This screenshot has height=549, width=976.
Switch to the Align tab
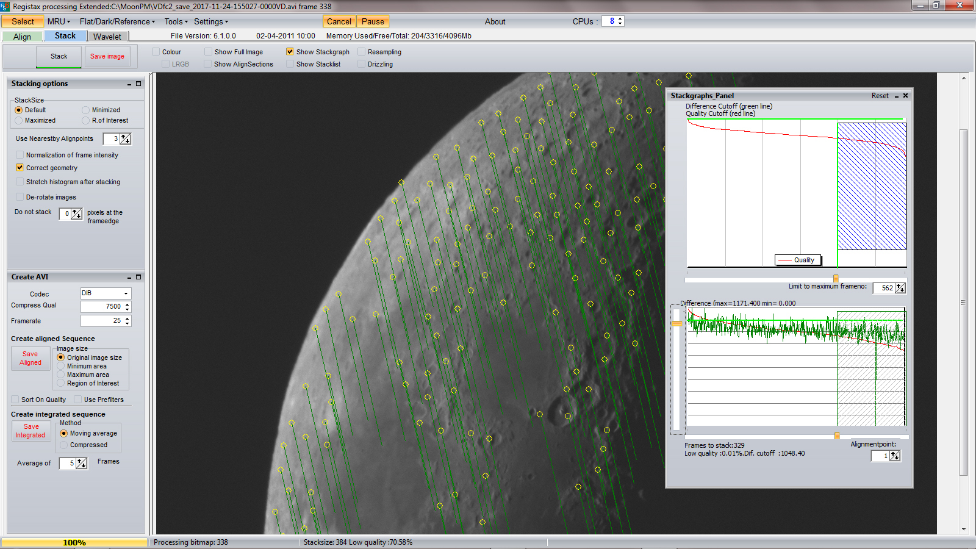coord(22,37)
